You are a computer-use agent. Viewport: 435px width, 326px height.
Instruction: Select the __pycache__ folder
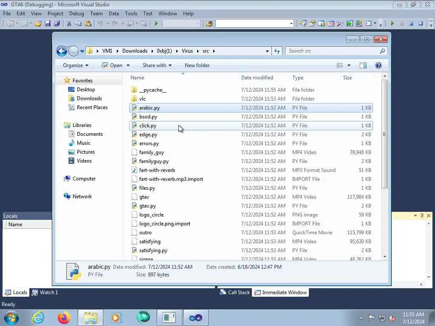click(x=251, y=90)
